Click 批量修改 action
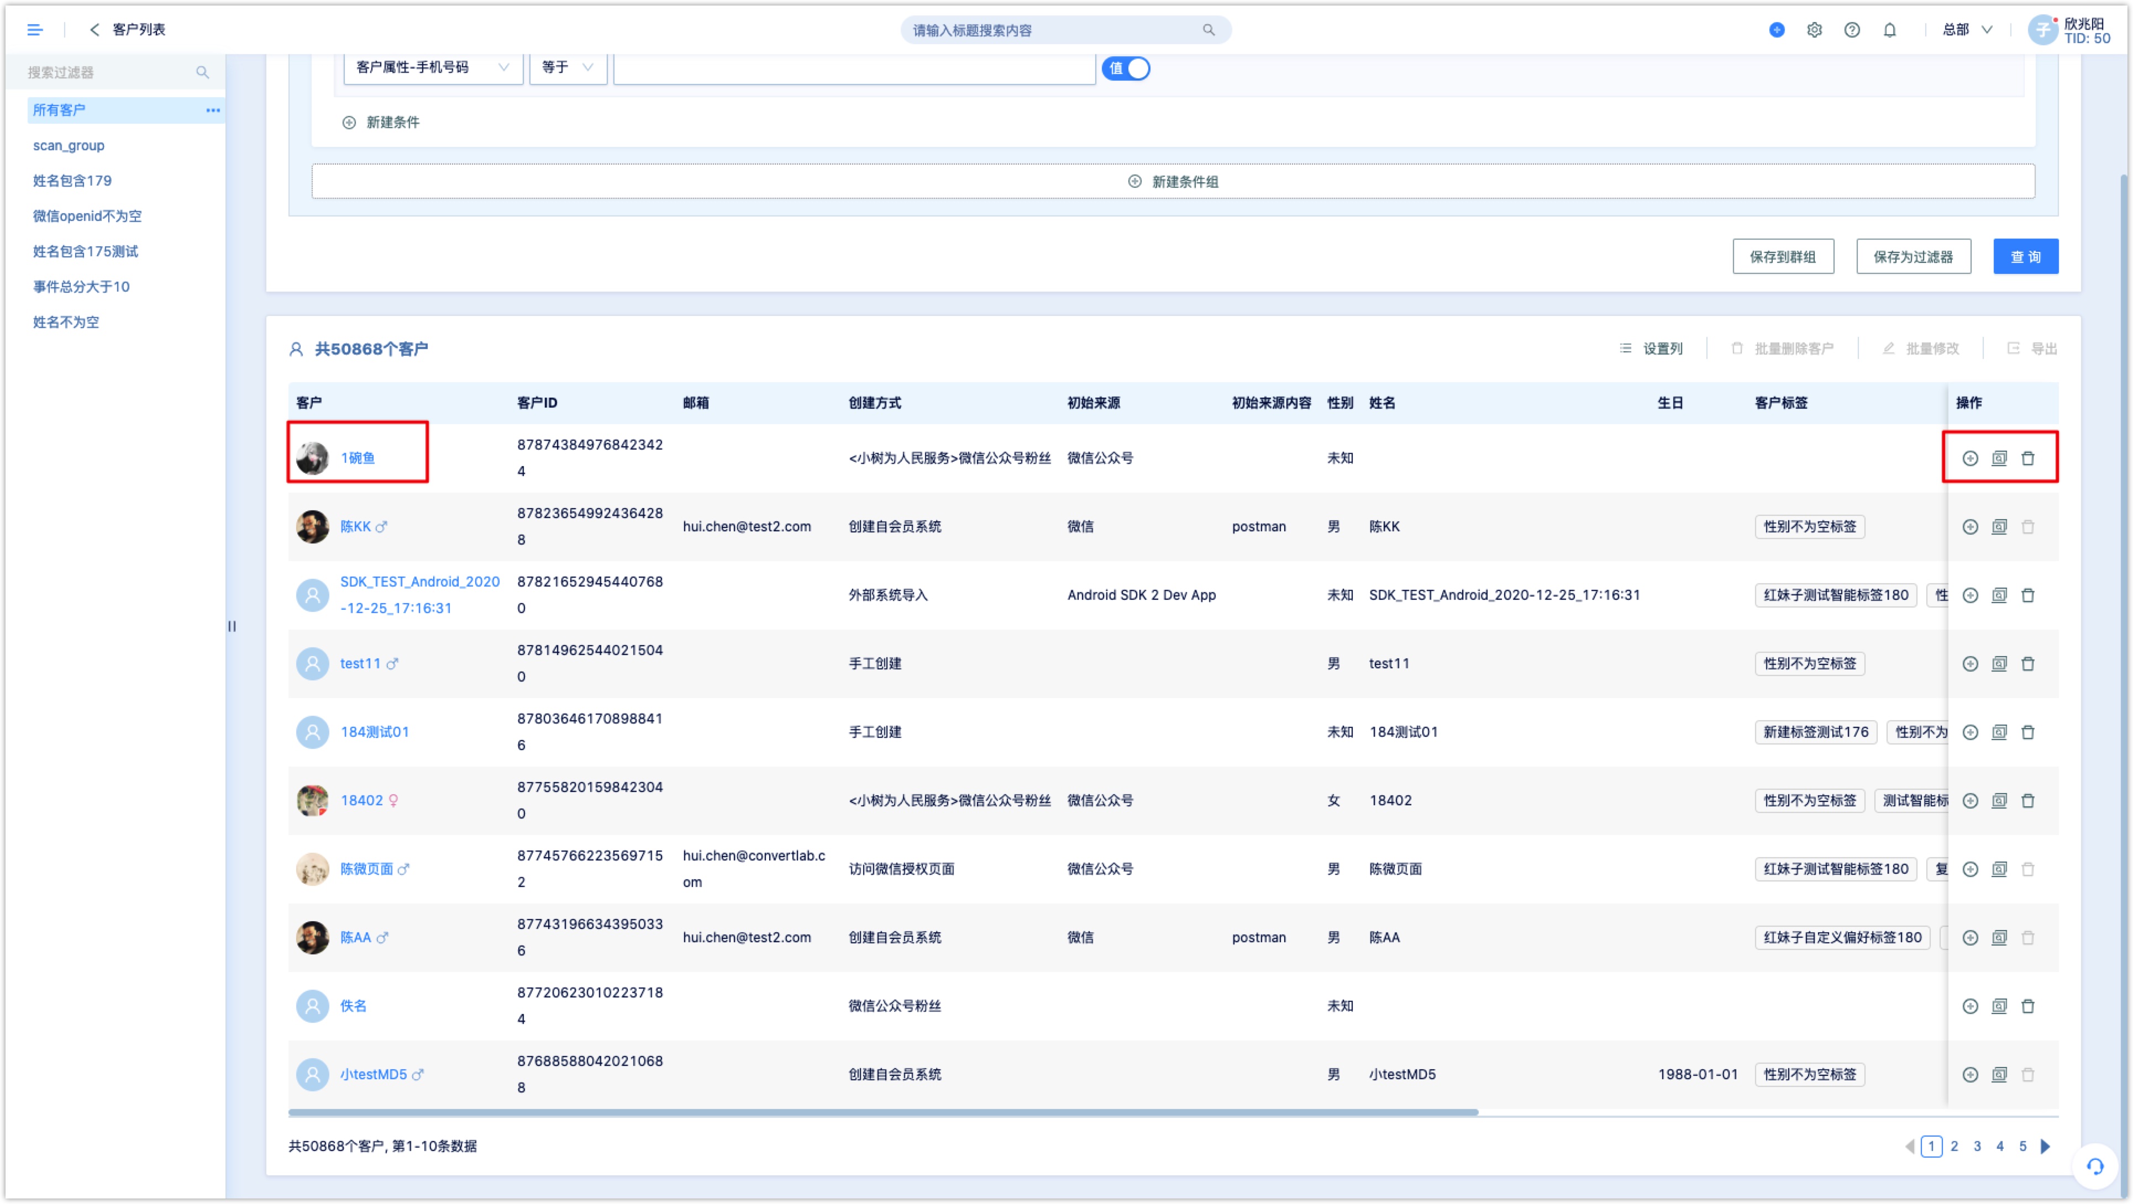 click(1921, 348)
